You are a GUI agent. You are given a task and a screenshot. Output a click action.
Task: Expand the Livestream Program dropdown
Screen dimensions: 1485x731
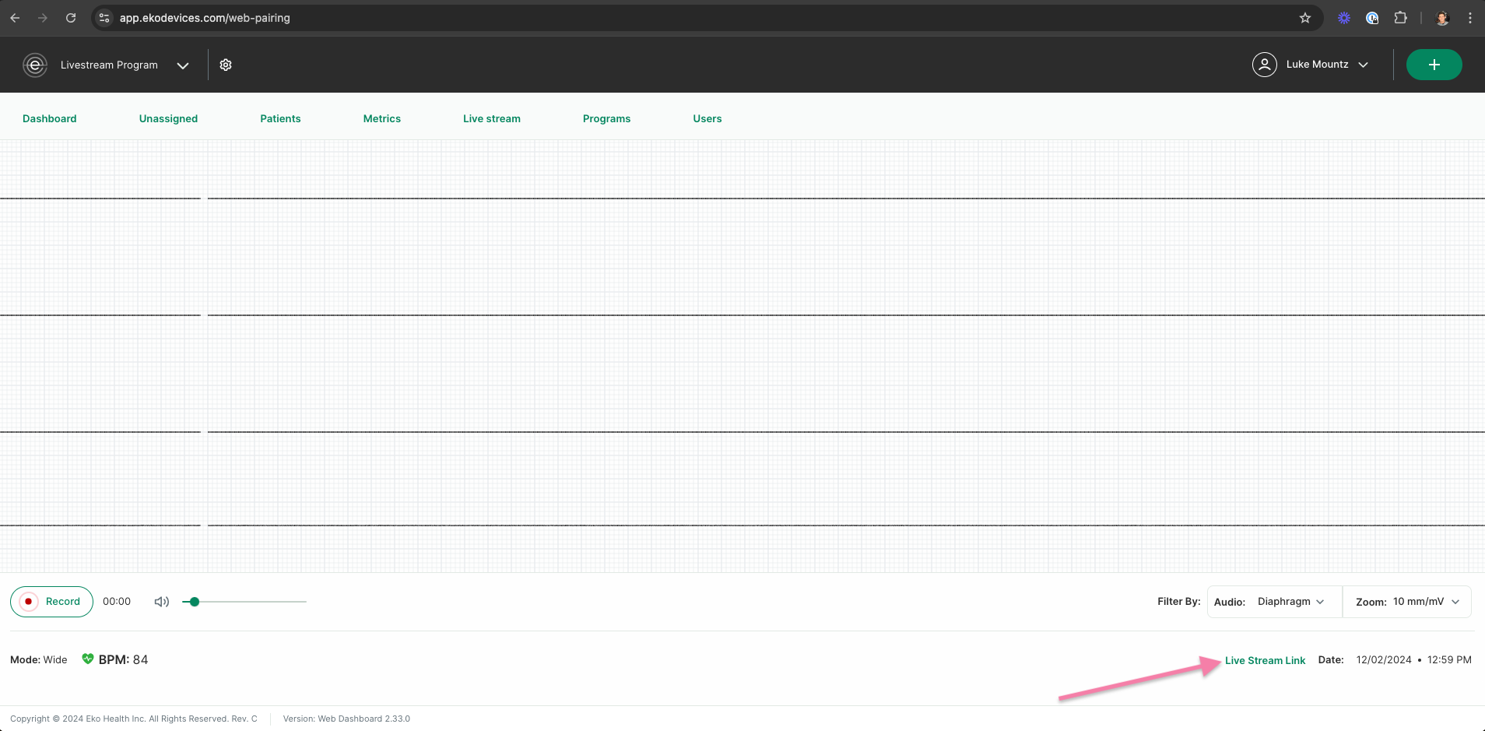point(183,65)
